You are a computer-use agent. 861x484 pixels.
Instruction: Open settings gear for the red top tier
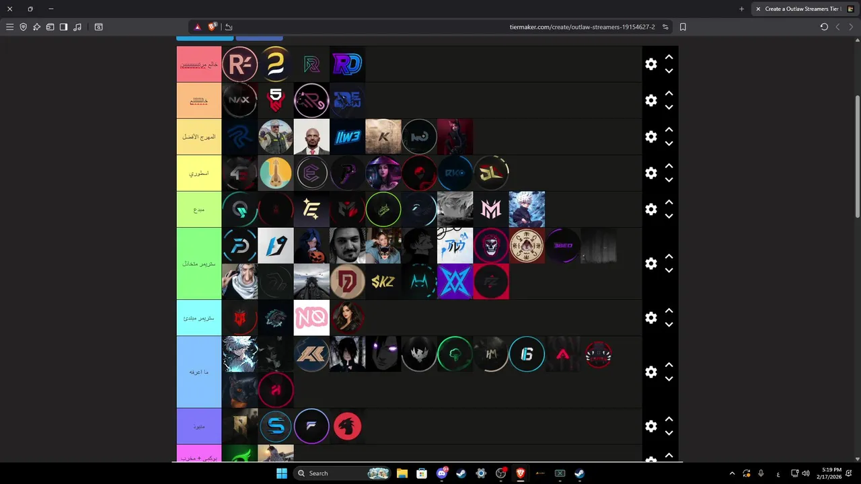tap(650, 64)
